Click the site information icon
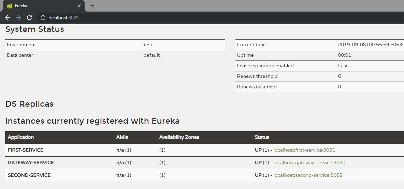 click(43, 18)
